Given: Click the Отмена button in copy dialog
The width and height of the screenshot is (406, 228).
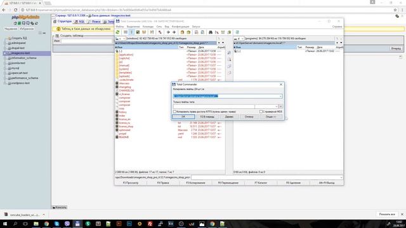Looking at the screenshot, I should pos(249,117).
